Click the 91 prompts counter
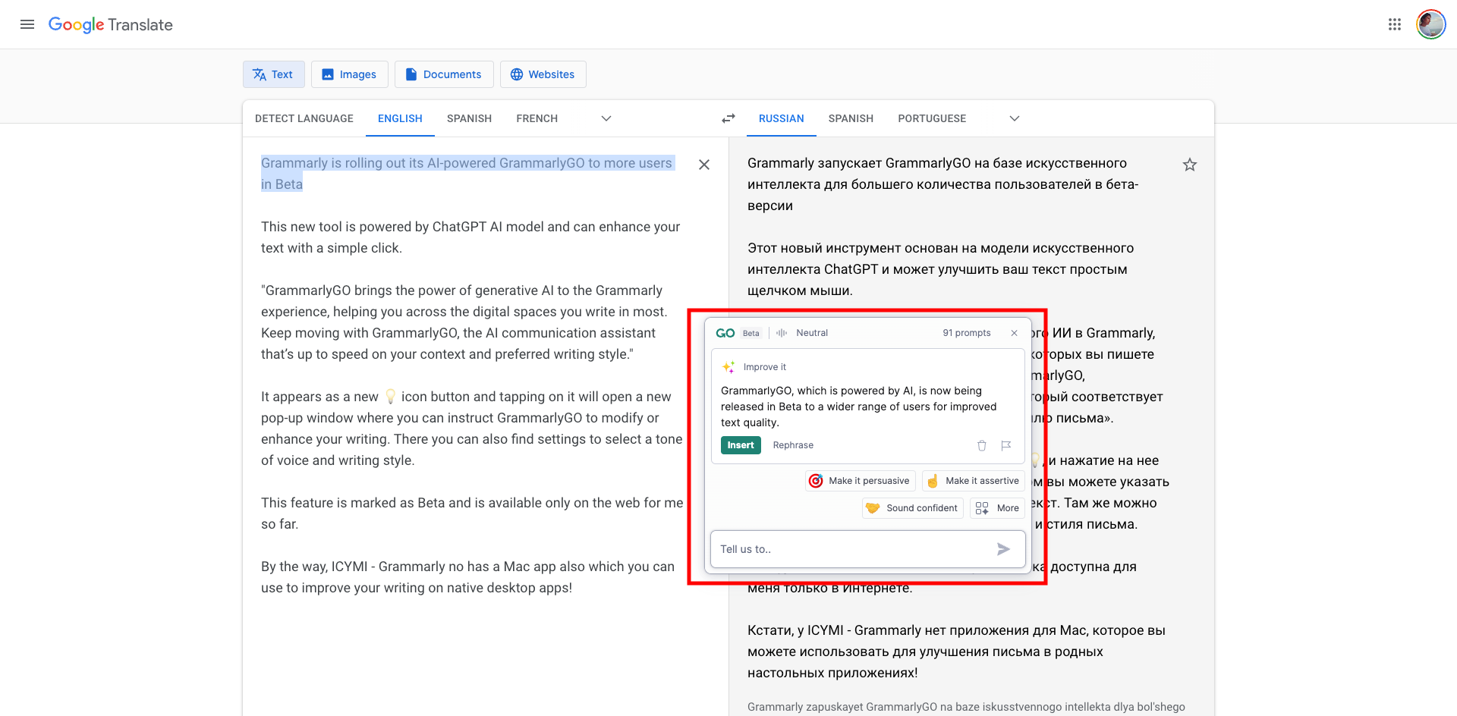Image resolution: width=1457 pixels, height=716 pixels. point(967,333)
